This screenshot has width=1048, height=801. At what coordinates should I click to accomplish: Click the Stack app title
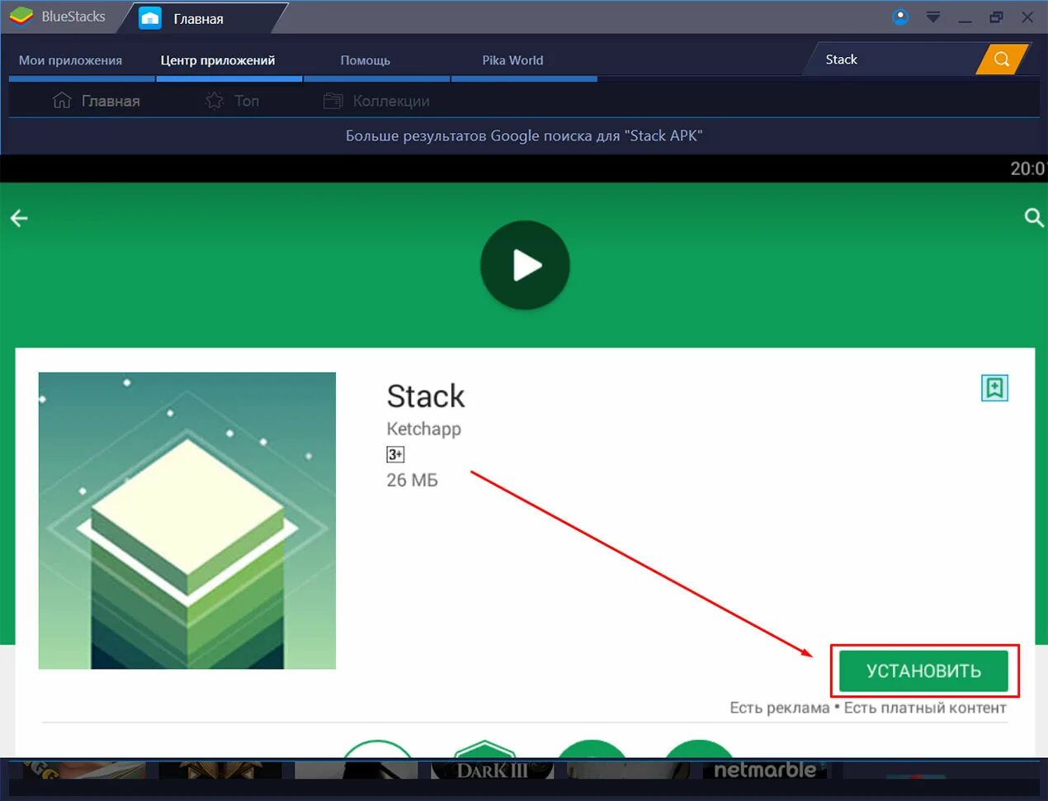click(426, 396)
